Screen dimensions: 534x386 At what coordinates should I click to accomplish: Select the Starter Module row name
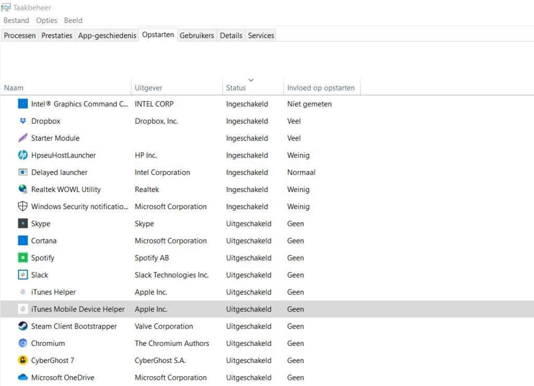click(x=55, y=138)
